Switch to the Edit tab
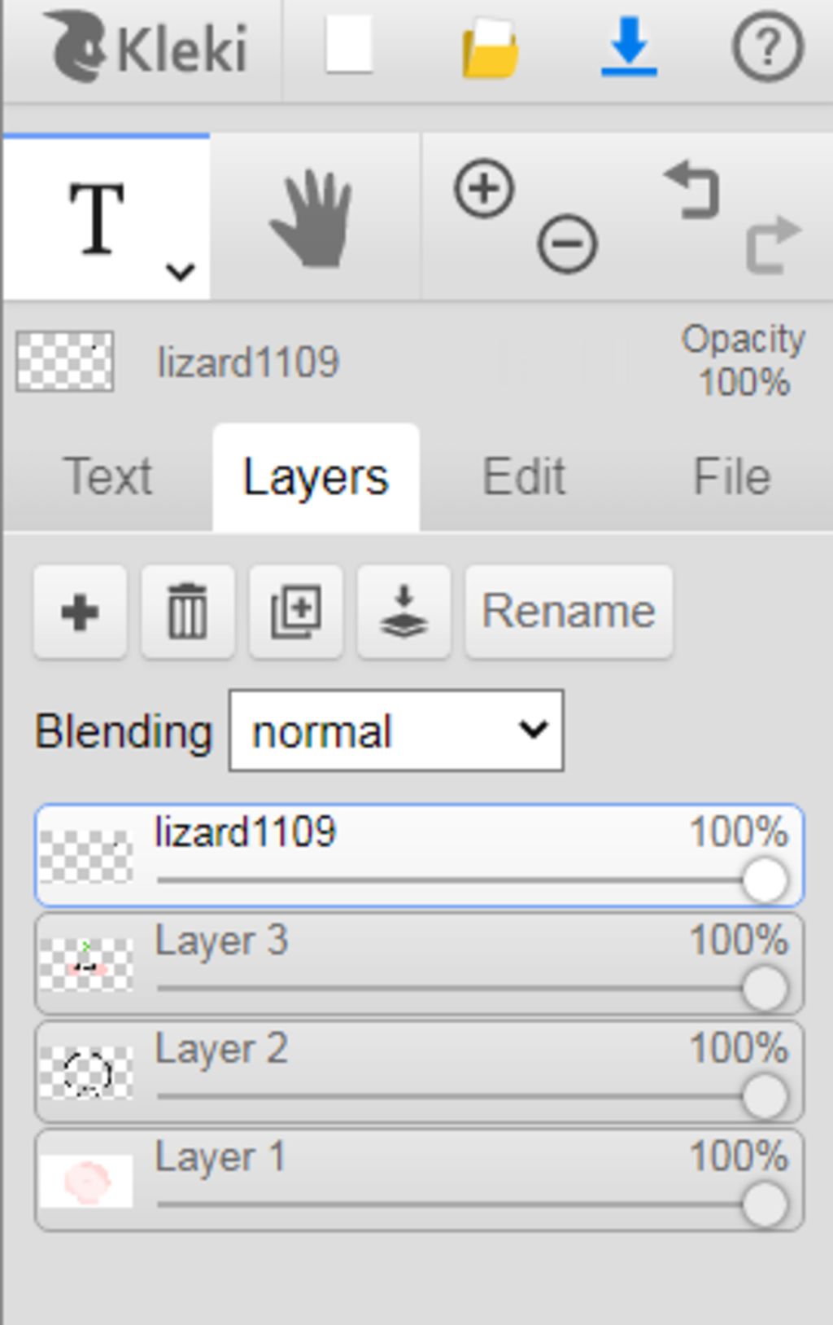 524,476
